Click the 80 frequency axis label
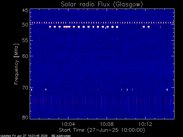Screen dimensions: 183x137 coord(25,117)
